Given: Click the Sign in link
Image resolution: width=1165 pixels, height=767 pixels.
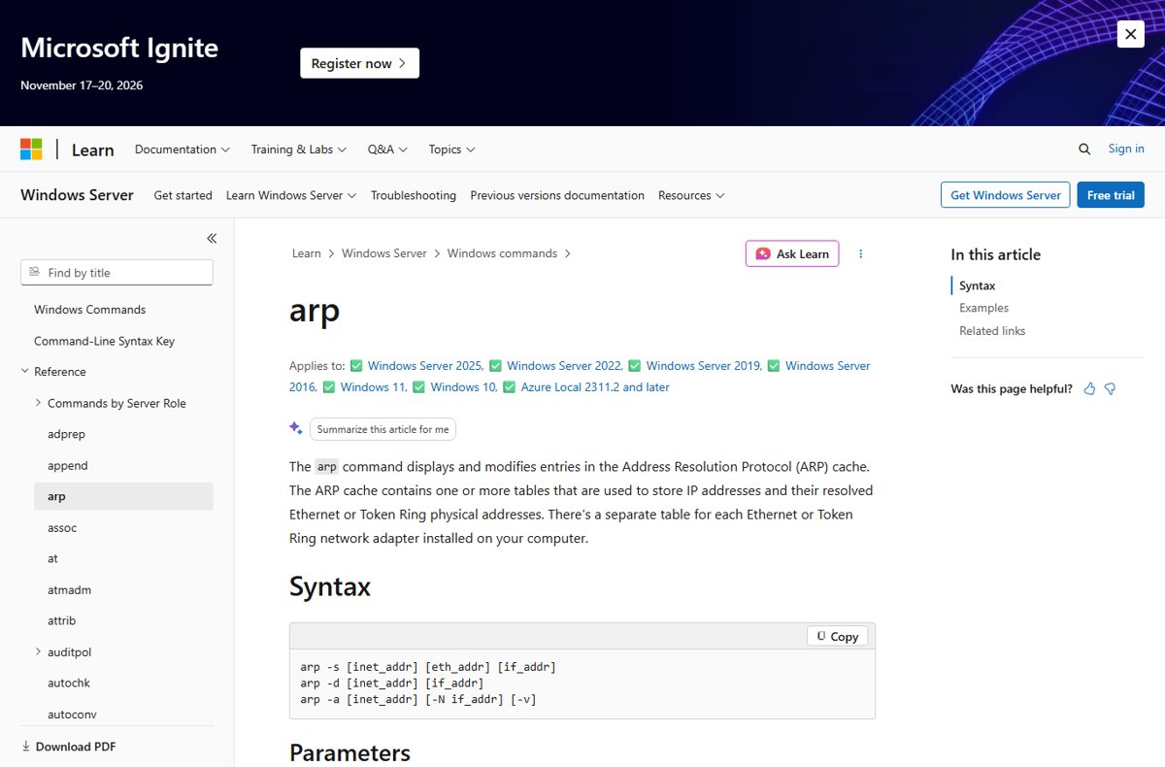Looking at the screenshot, I should coord(1126,149).
